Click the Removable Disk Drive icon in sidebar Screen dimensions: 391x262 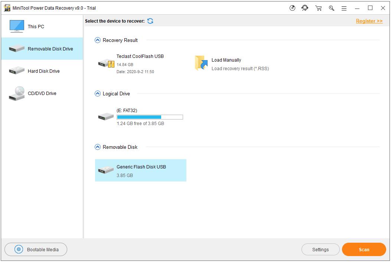pos(17,49)
